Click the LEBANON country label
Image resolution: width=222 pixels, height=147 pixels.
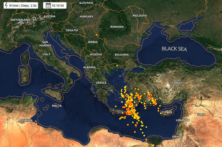[182, 120]
